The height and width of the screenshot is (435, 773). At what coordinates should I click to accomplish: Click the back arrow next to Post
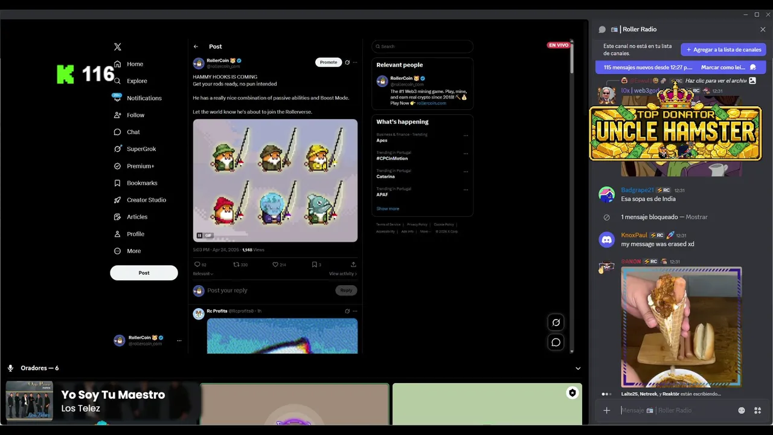tap(196, 47)
